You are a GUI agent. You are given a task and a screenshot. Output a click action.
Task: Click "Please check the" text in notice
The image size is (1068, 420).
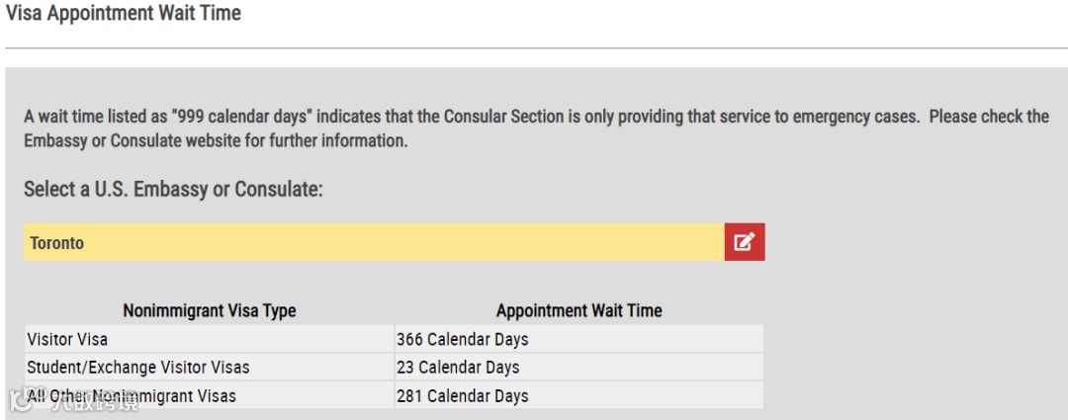pos(989,117)
